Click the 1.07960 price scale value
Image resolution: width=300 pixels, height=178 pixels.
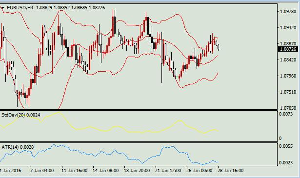pos(288,76)
